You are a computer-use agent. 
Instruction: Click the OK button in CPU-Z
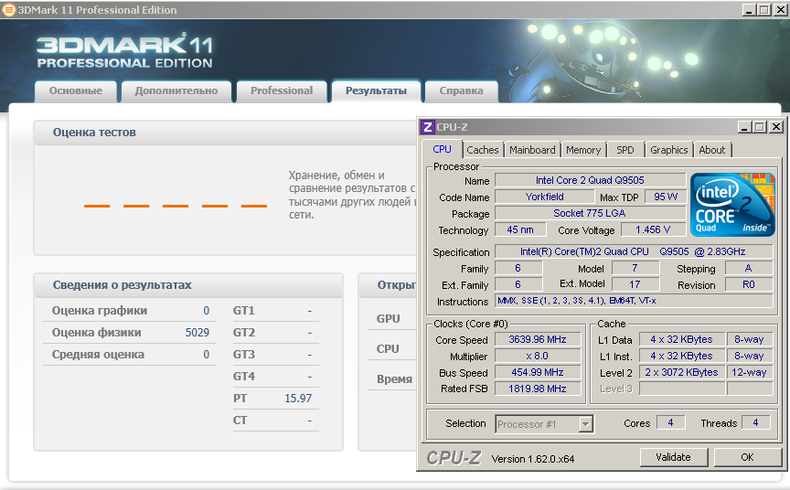747,457
